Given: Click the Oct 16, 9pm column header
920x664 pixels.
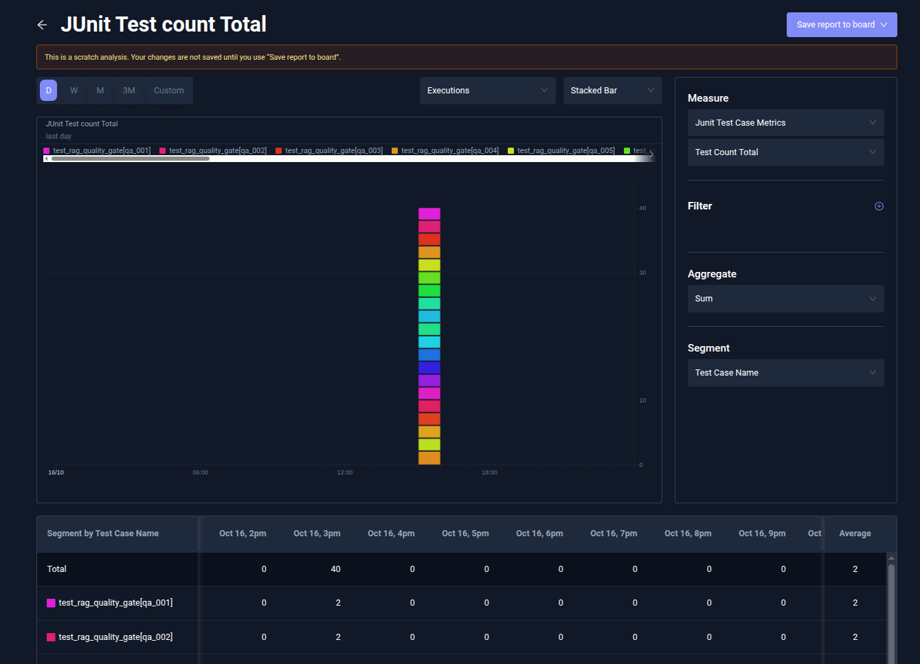Looking at the screenshot, I should point(762,534).
